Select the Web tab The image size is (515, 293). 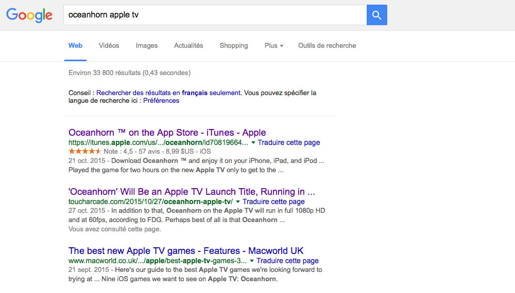75,46
